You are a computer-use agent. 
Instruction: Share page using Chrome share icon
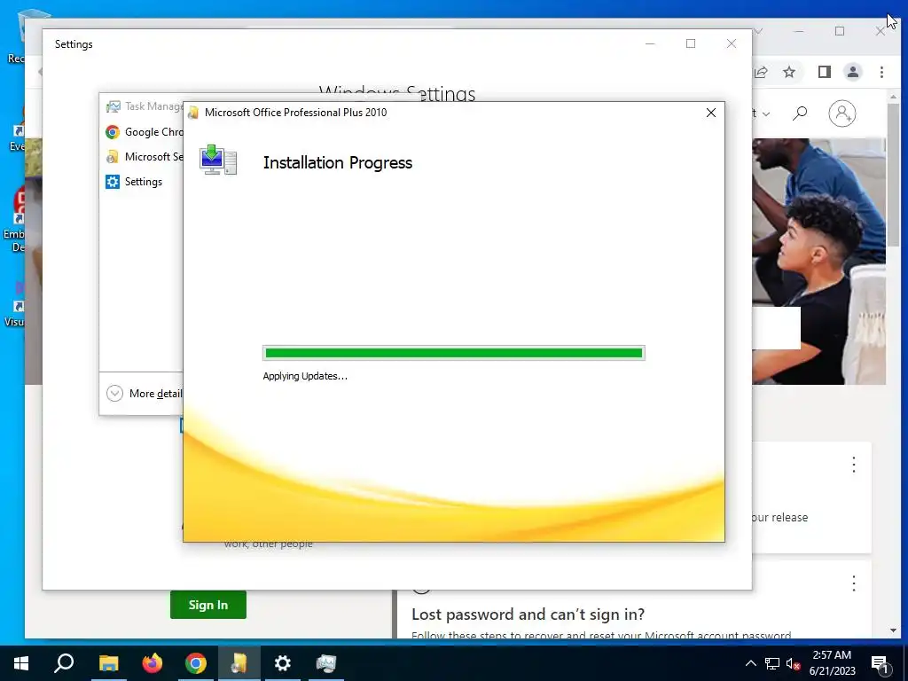[x=761, y=72]
